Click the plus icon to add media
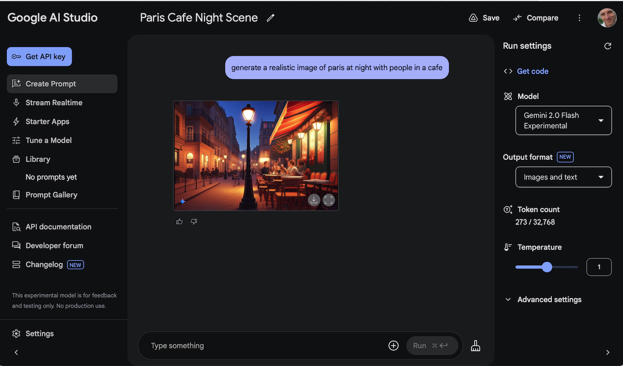The width and height of the screenshot is (623, 366). pyautogui.click(x=394, y=346)
